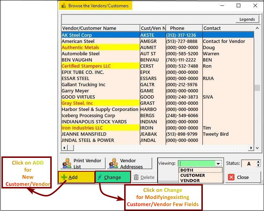Click the people icon on Print Vendor List
Image resolution: width=264 pixels, height=211 pixels.
coord(67,163)
